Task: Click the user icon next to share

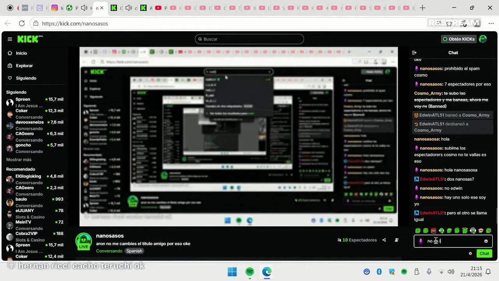Action: click(396, 240)
